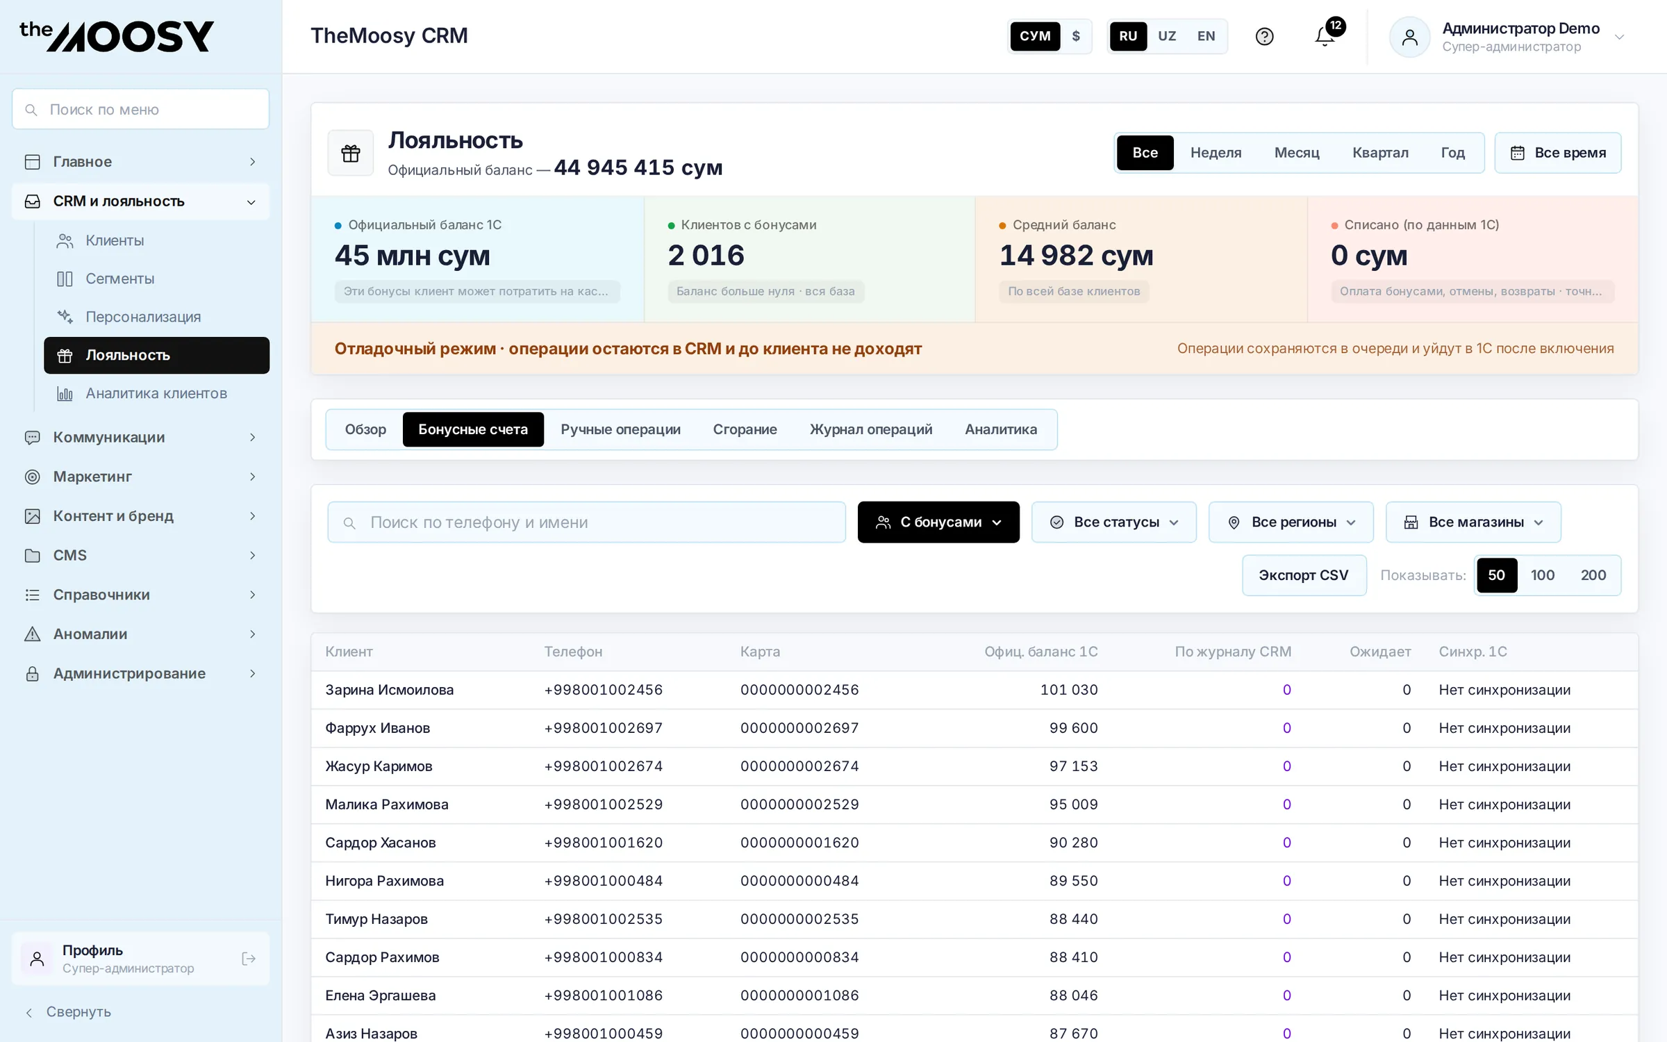Open Аналитика клиентов sidebar item
Viewport: 1667px width, 1042px height.
point(156,393)
